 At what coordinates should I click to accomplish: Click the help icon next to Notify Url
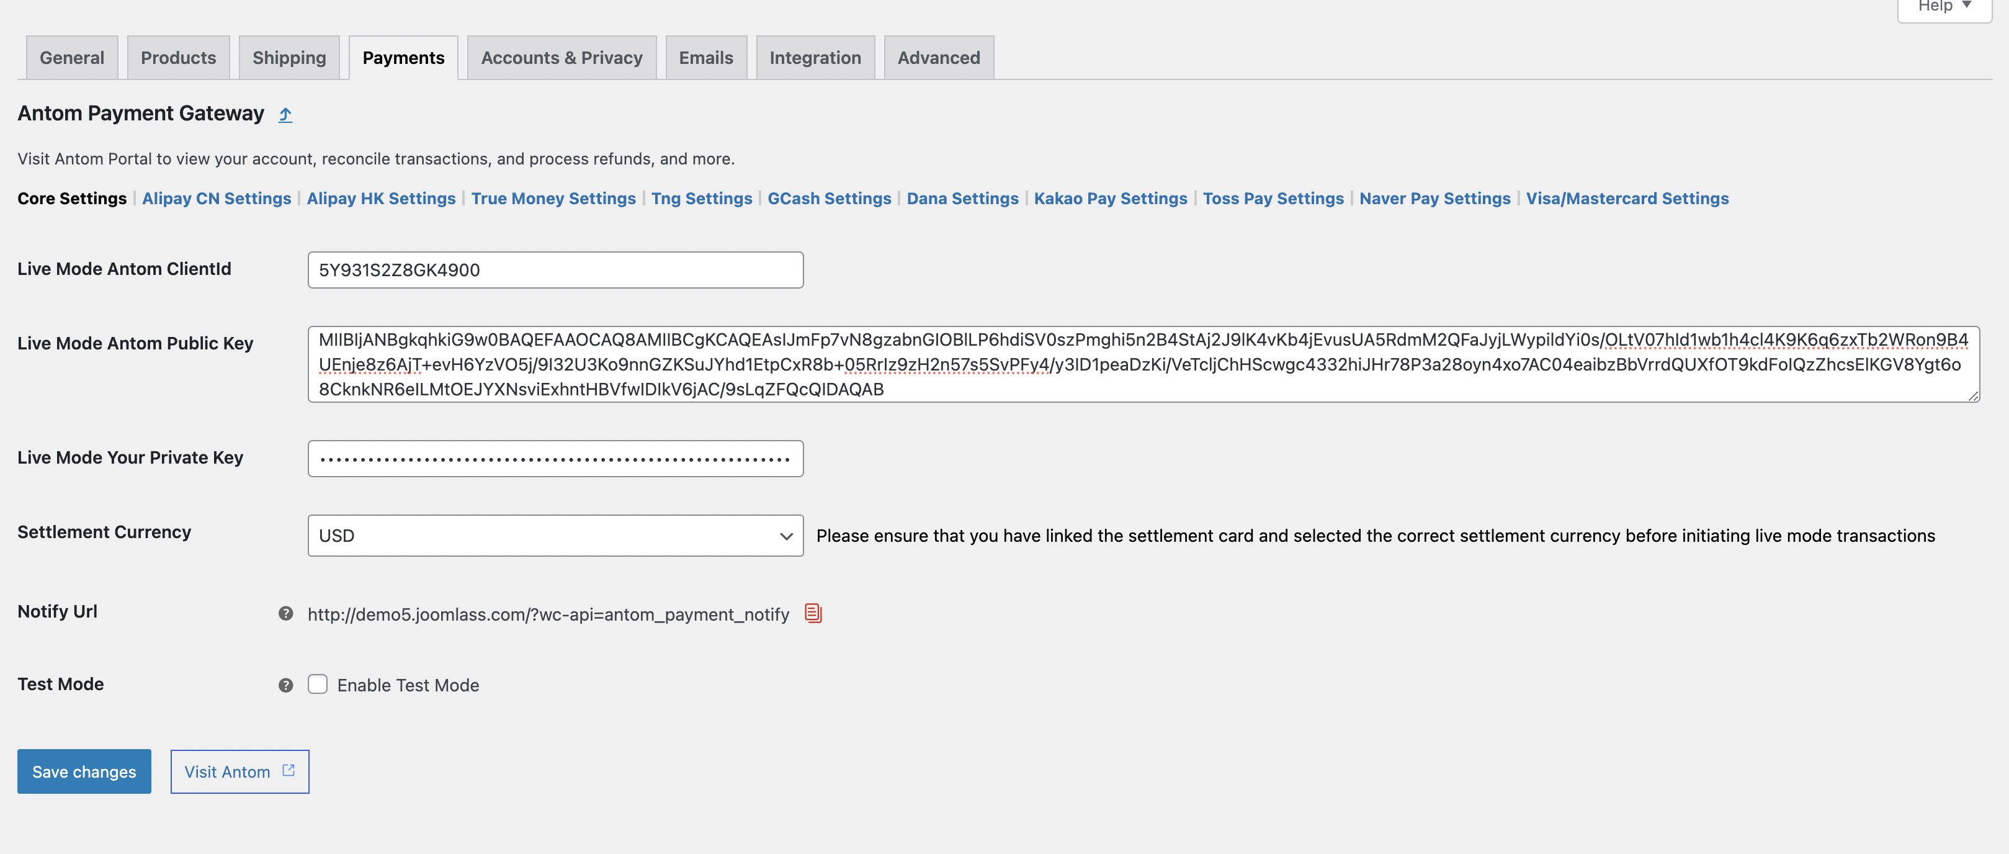(285, 614)
